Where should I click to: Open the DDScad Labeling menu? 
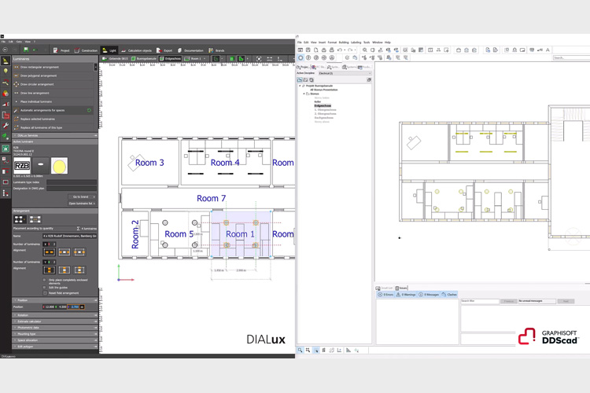coord(356,42)
